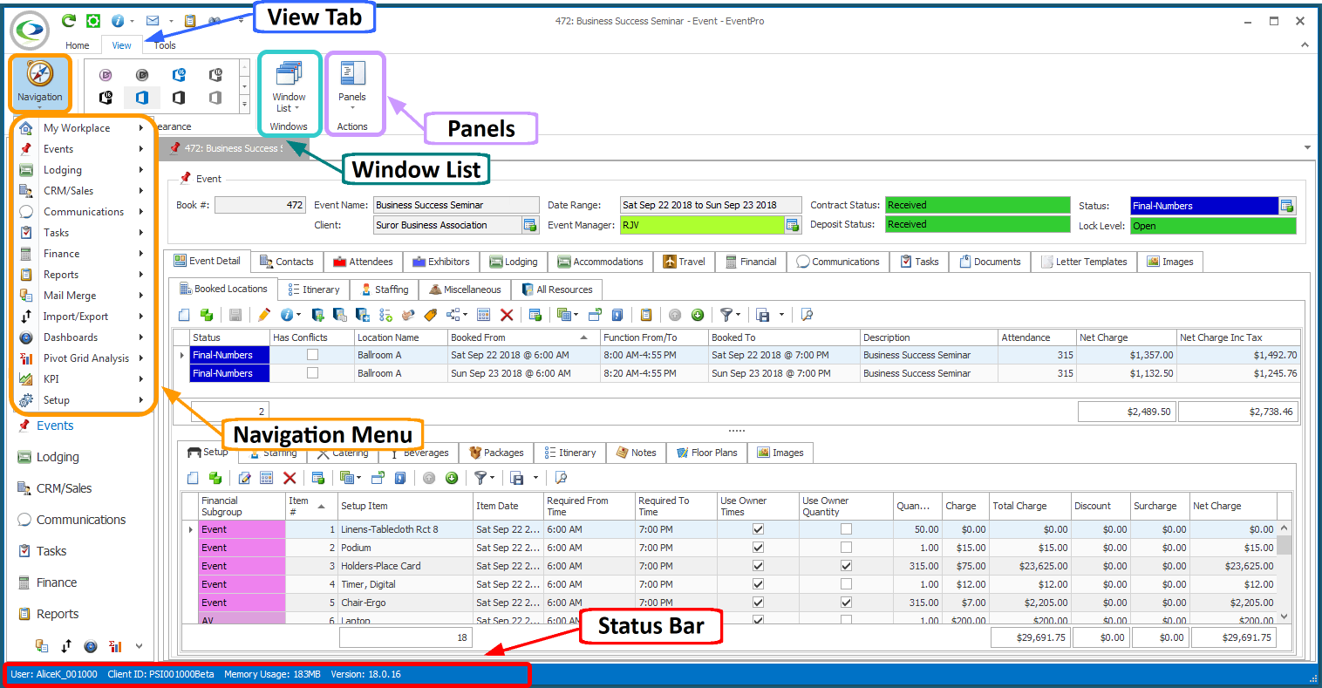1322x688 pixels.
Task: Open the Floor Plans tab
Action: (706, 453)
